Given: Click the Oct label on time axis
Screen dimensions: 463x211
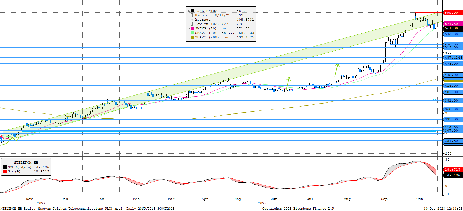Looking at the screenshot, I should [419, 199].
